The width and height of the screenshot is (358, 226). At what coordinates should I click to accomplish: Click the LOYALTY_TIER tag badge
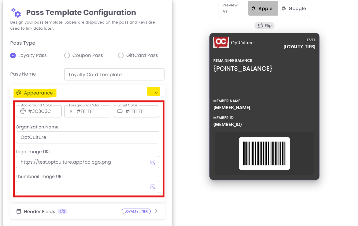pyautogui.click(x=136, y=211)
